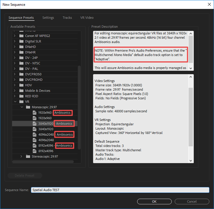Expand the RED R3D preset folder

coord(15,96)
